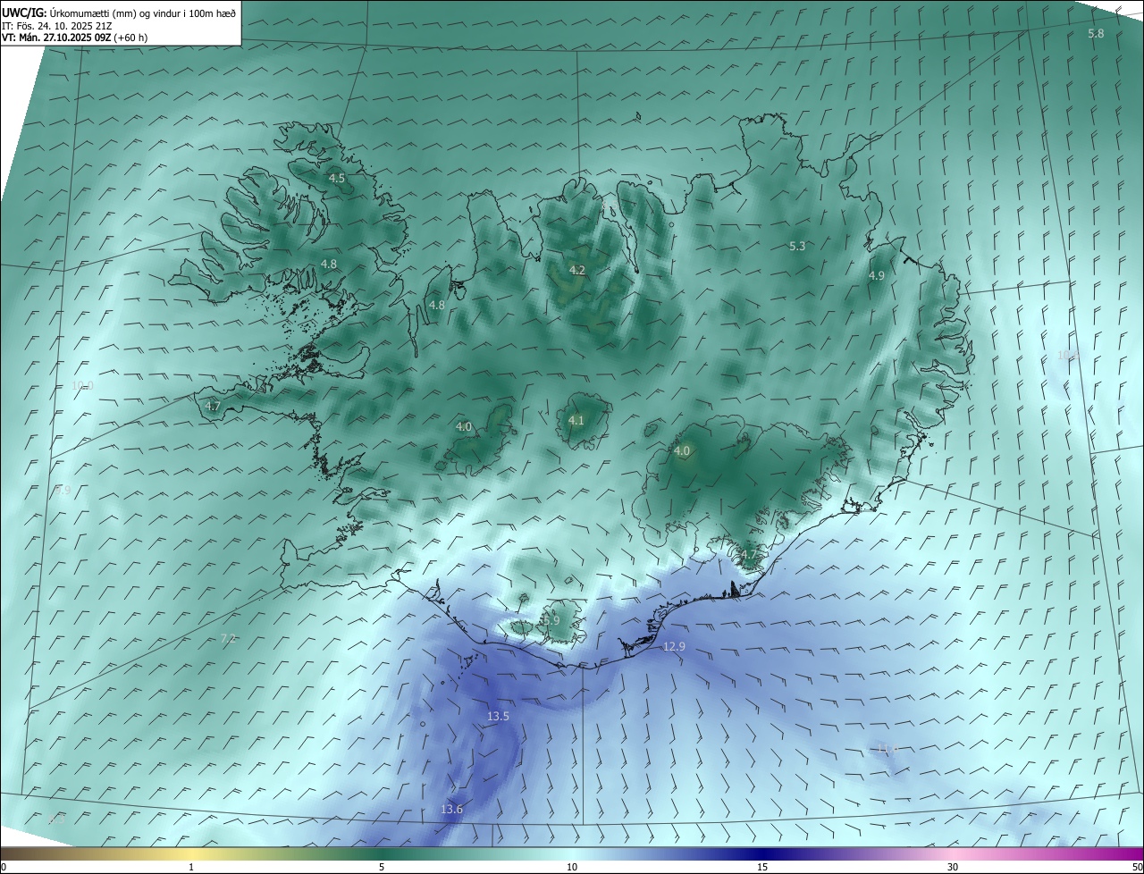The height and width of the screenshot is (874, 1144).
Task: Click the UWC/IG title text box
Action: coord(120,22)
